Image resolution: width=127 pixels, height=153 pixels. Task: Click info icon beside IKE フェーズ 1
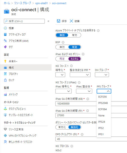pos(71,66)
